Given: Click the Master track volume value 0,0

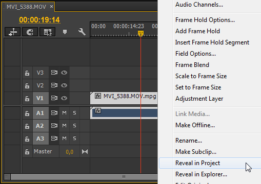Looking at the screenshot, I should [x=70, y=152].
